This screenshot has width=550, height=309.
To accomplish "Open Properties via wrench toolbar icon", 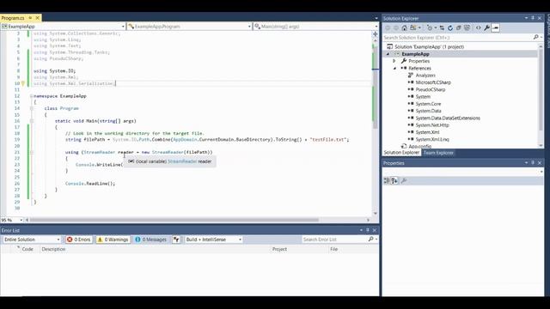I will tap(487, 28).
